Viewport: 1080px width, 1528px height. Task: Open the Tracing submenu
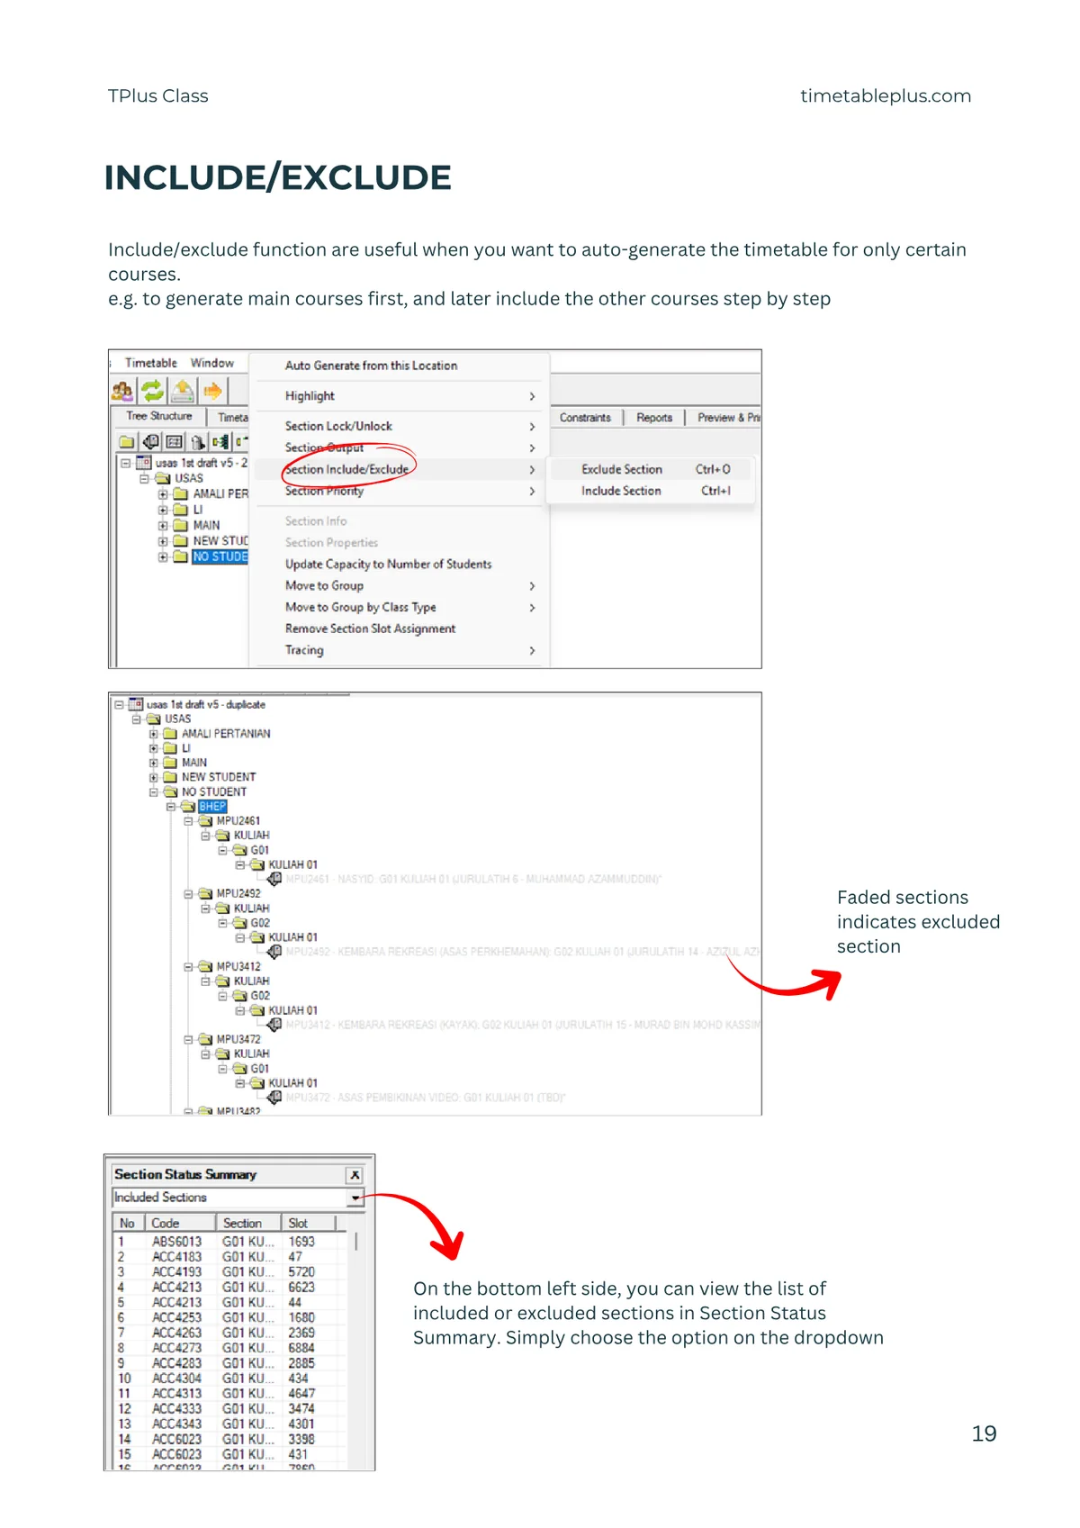tap(401, 650)
